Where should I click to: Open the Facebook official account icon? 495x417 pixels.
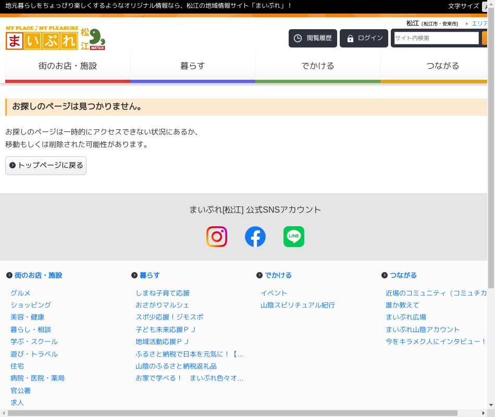coord(255,237)
